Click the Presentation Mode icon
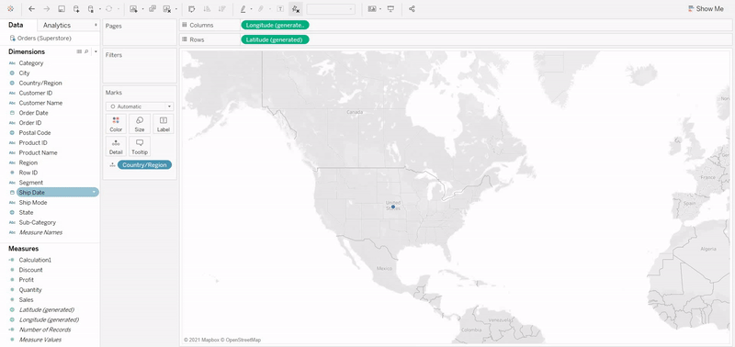This screenshot has height=347, width=735. pos(391,9)
